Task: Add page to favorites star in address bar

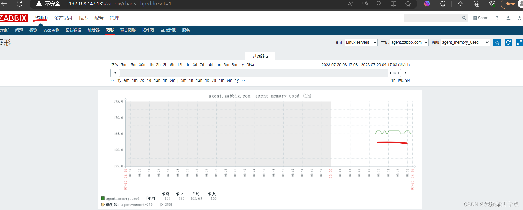Action: pos(408,4)
